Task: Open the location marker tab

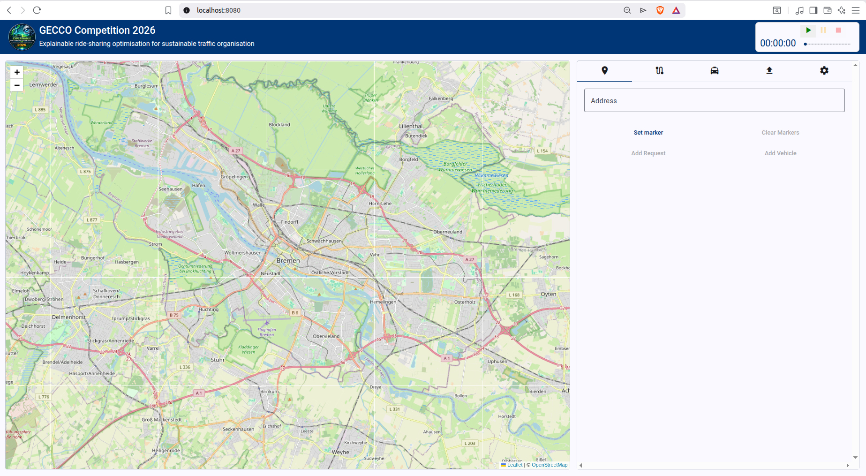Action: (x=604, y=71)
